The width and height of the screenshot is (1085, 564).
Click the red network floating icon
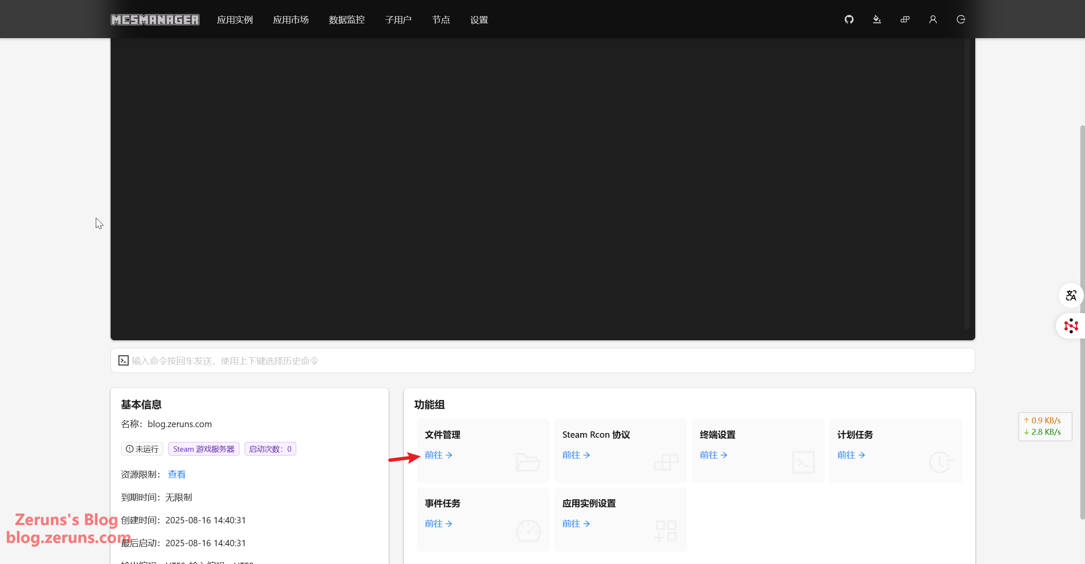click(x=1071, y=326)
